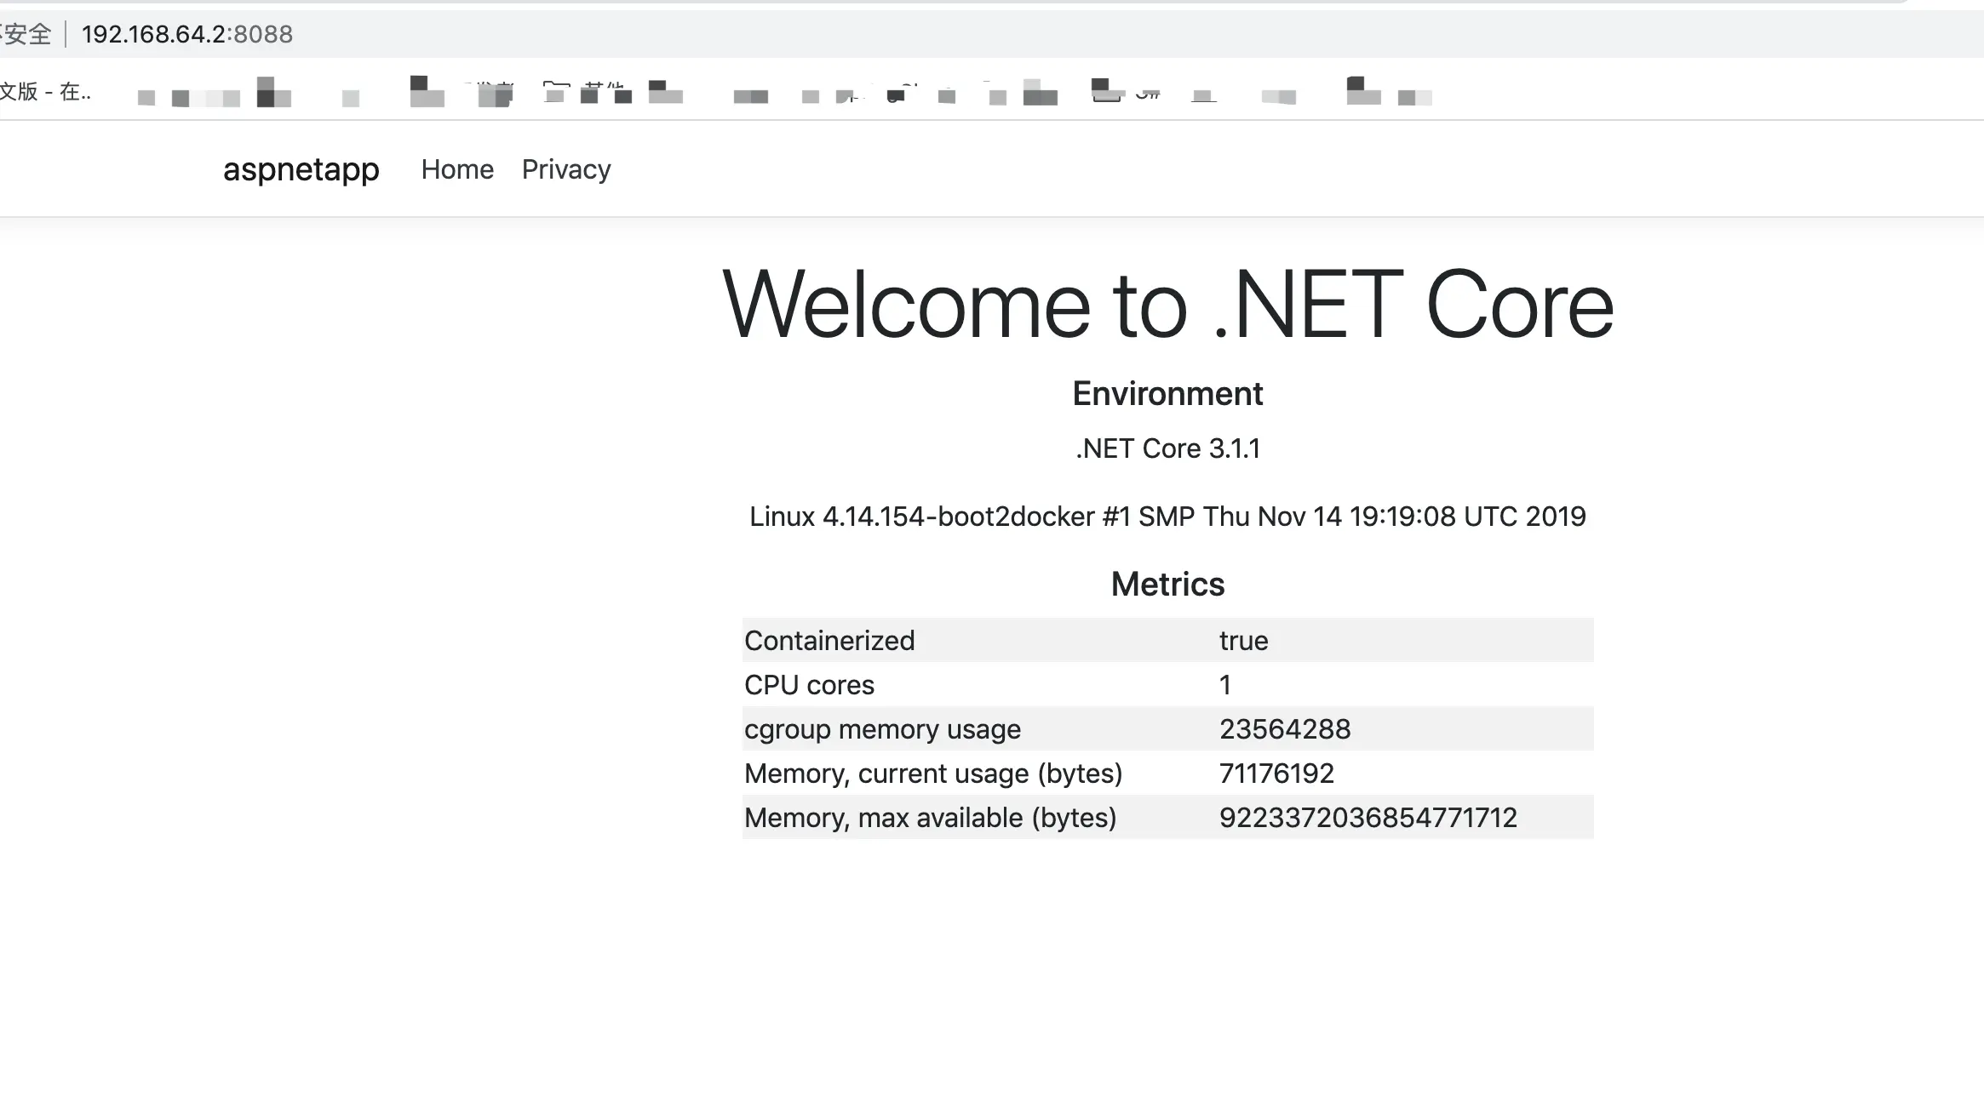Screen dimensions: 1984x1096
Task: Click the Environment subheading
Action: tap(1167, 394)
